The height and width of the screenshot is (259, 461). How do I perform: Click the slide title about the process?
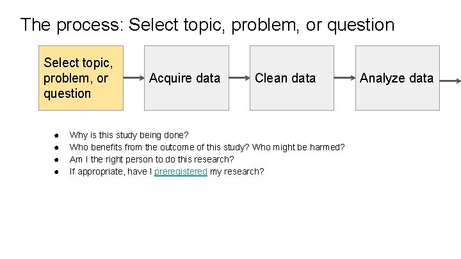click(207, 26)
